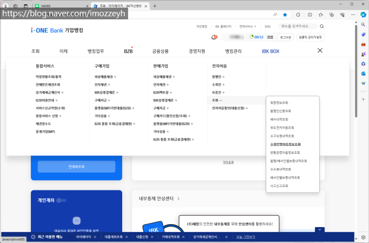Screen dimensions: 369x243
Task: Open the B2B main menu
Action: [x=128, y=51]
